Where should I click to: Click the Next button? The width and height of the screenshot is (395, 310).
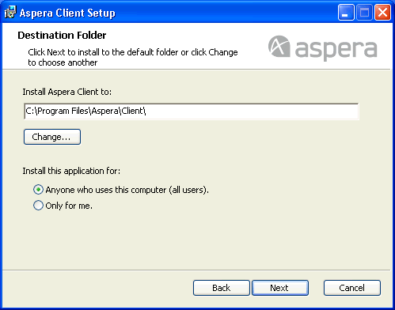(280, 288)
